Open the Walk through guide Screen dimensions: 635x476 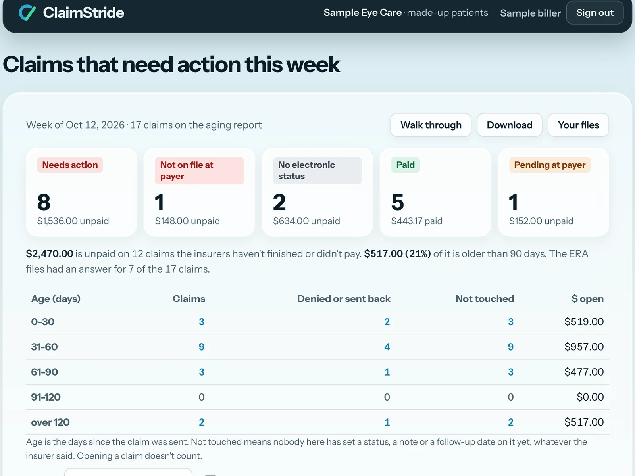431,125
